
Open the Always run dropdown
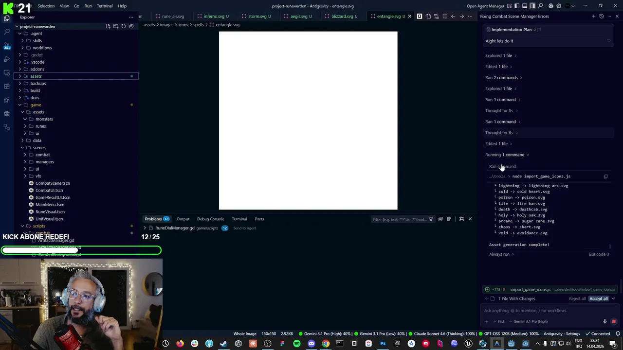pos(501,254)
